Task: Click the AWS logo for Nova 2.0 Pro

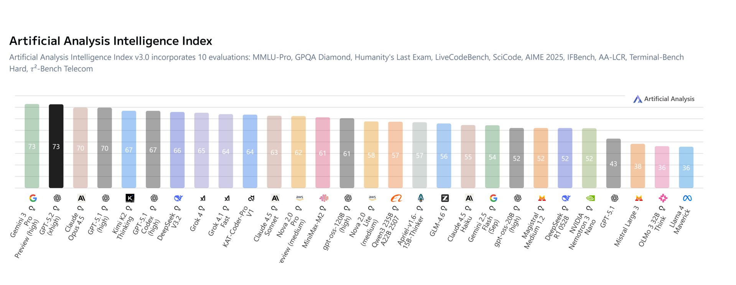Action: coord(300,198)
